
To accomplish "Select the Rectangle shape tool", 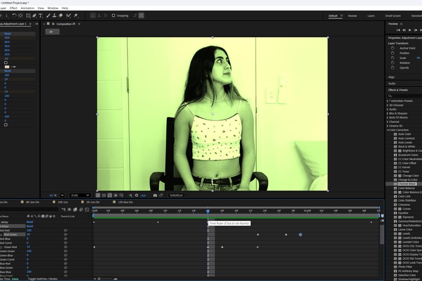I will (28, 15).
